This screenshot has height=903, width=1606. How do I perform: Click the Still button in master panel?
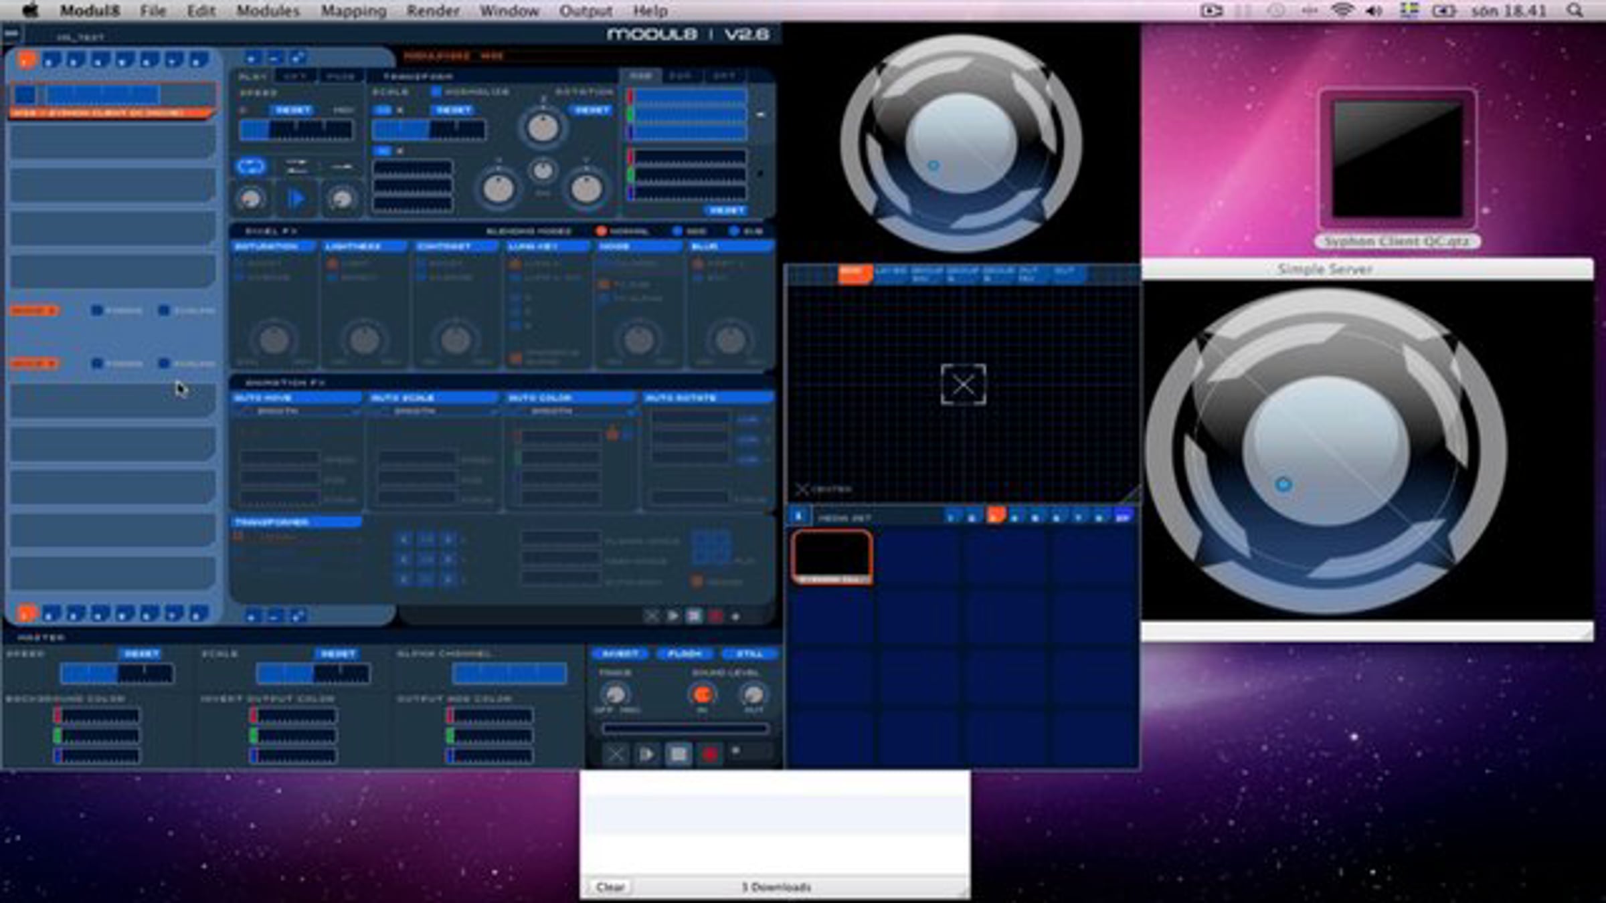[749, 654]
